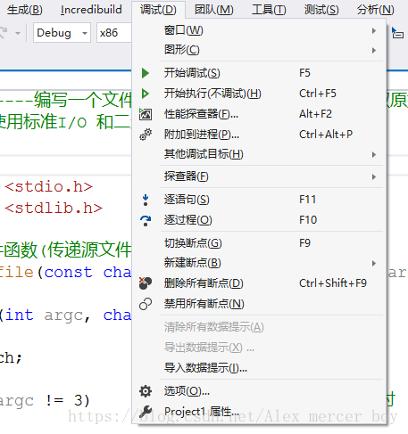Expand 新建断点(B) submenu arrow
This screenshot has width=408, height=434.
(x=374, y=263)
